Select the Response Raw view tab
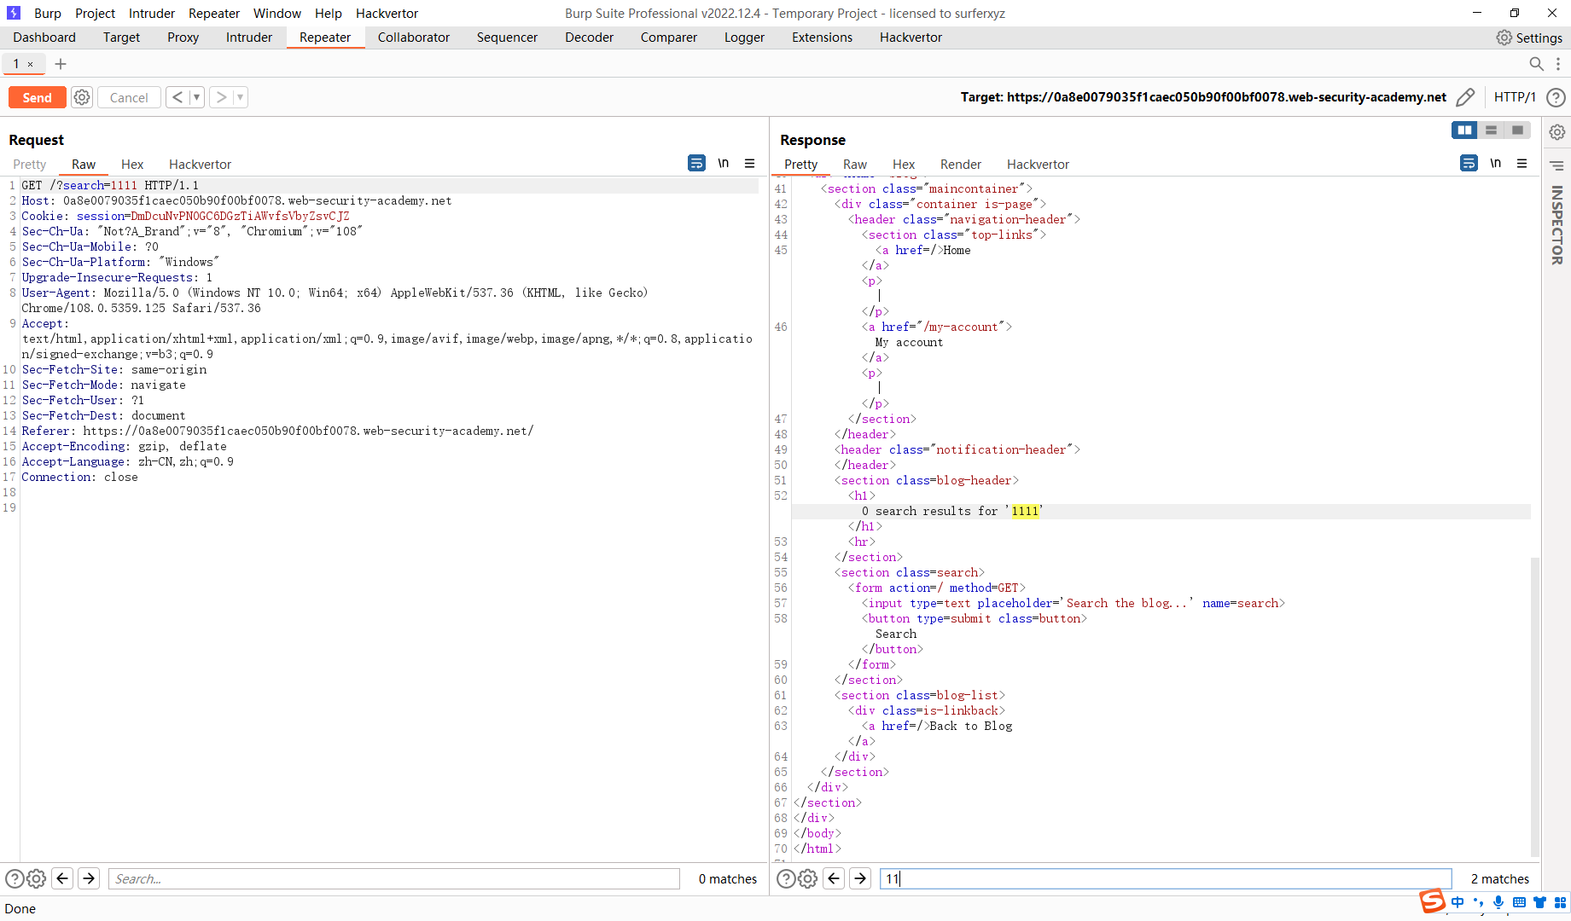 855,164
